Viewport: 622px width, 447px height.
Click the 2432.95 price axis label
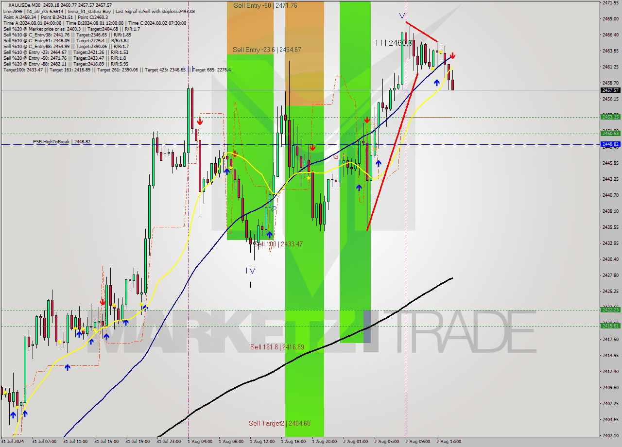[x=610, y=243]
